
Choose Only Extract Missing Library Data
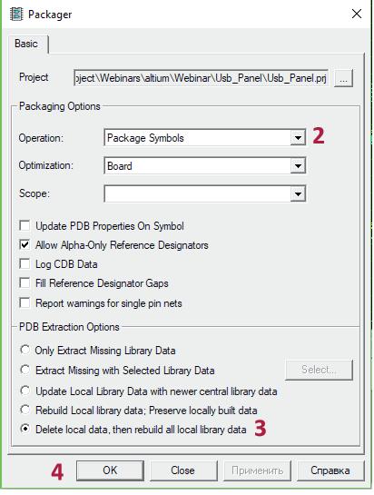(x=25, y=350)
